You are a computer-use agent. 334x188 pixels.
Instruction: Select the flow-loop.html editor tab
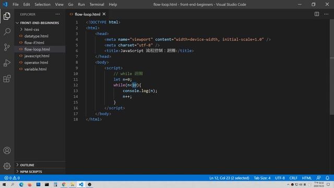pyautogui.click(x=87, y=14)
